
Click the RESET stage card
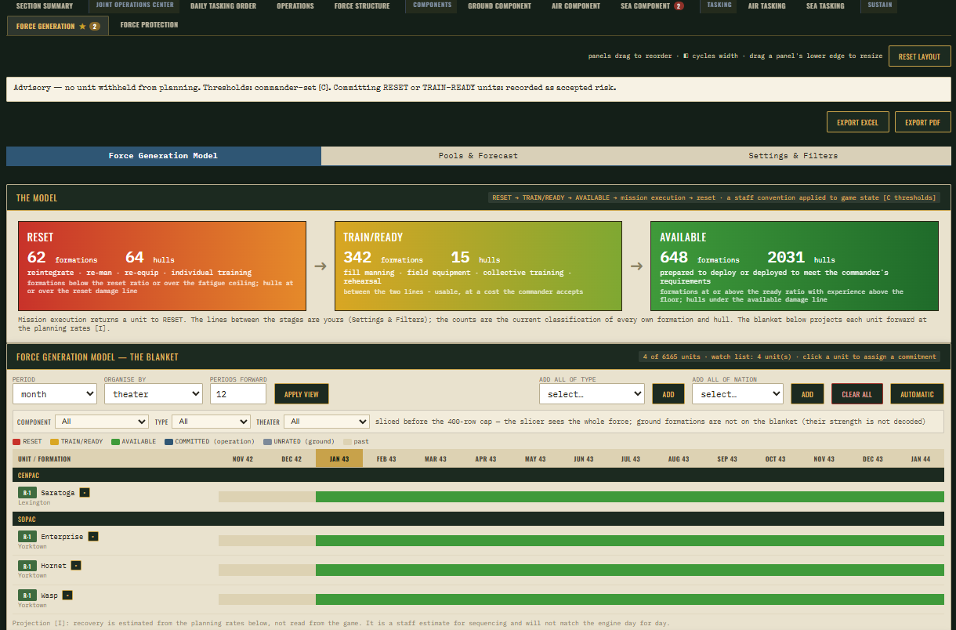click(162, 266)
